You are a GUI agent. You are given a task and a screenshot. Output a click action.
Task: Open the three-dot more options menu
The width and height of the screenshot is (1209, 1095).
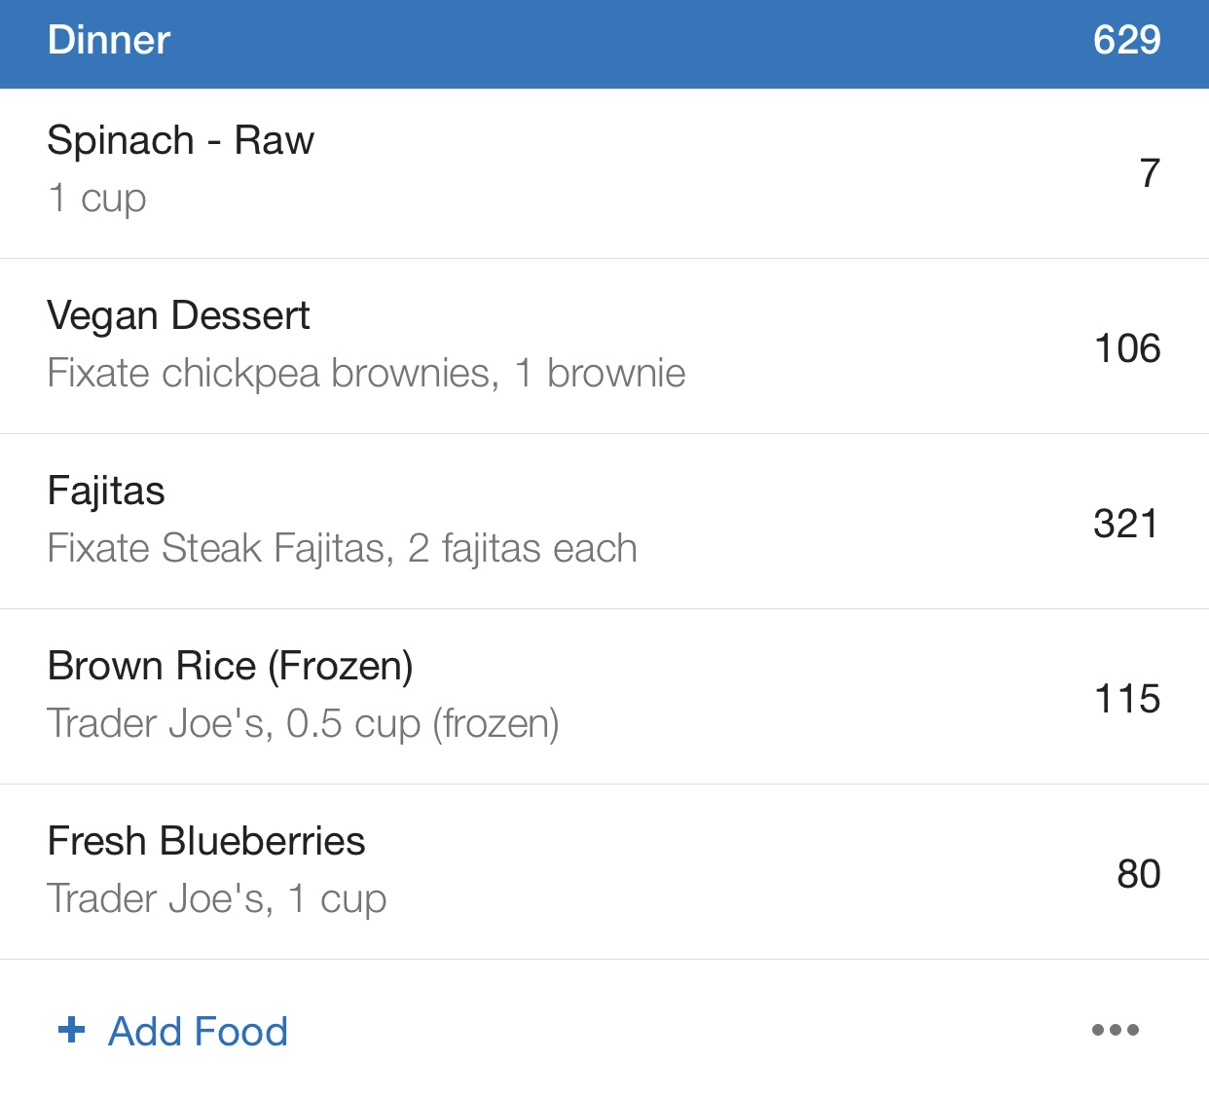[x=1116, y=1030]
